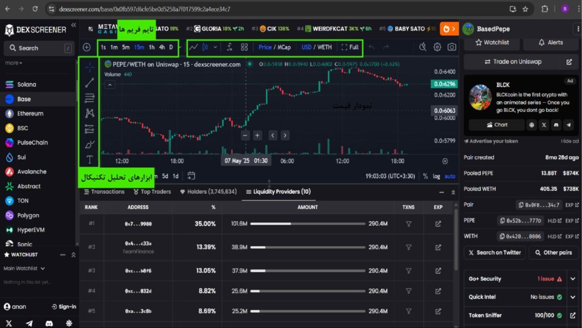Open chart settings gear icon

(x=437, y=47)
